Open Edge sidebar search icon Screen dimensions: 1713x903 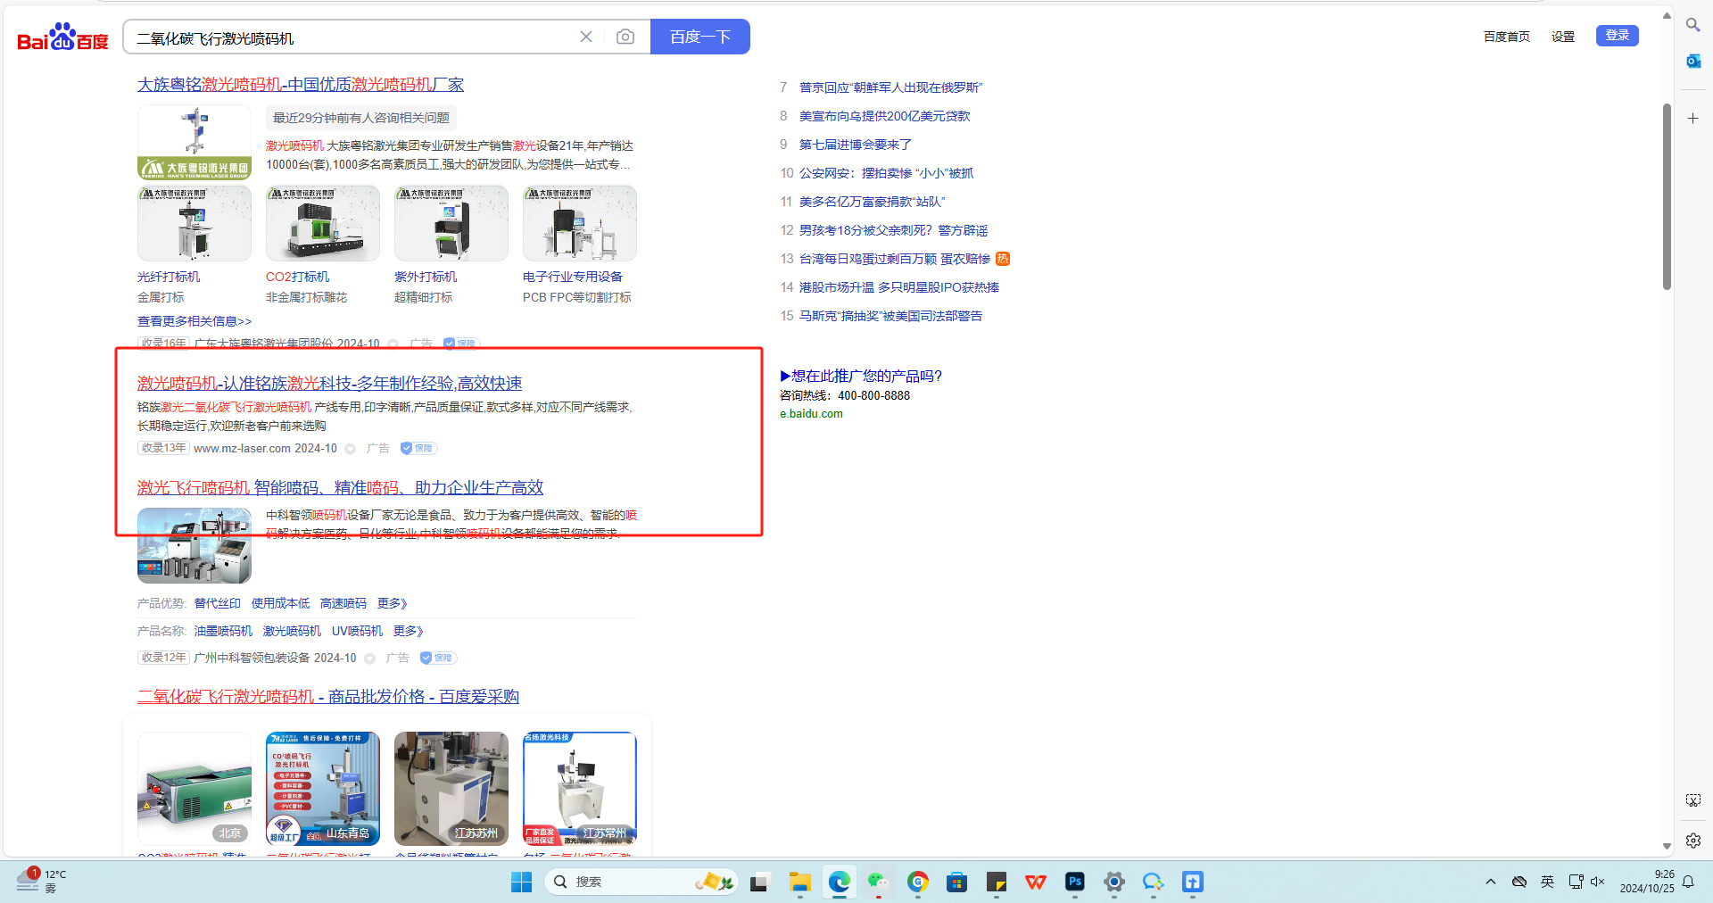1692,25
